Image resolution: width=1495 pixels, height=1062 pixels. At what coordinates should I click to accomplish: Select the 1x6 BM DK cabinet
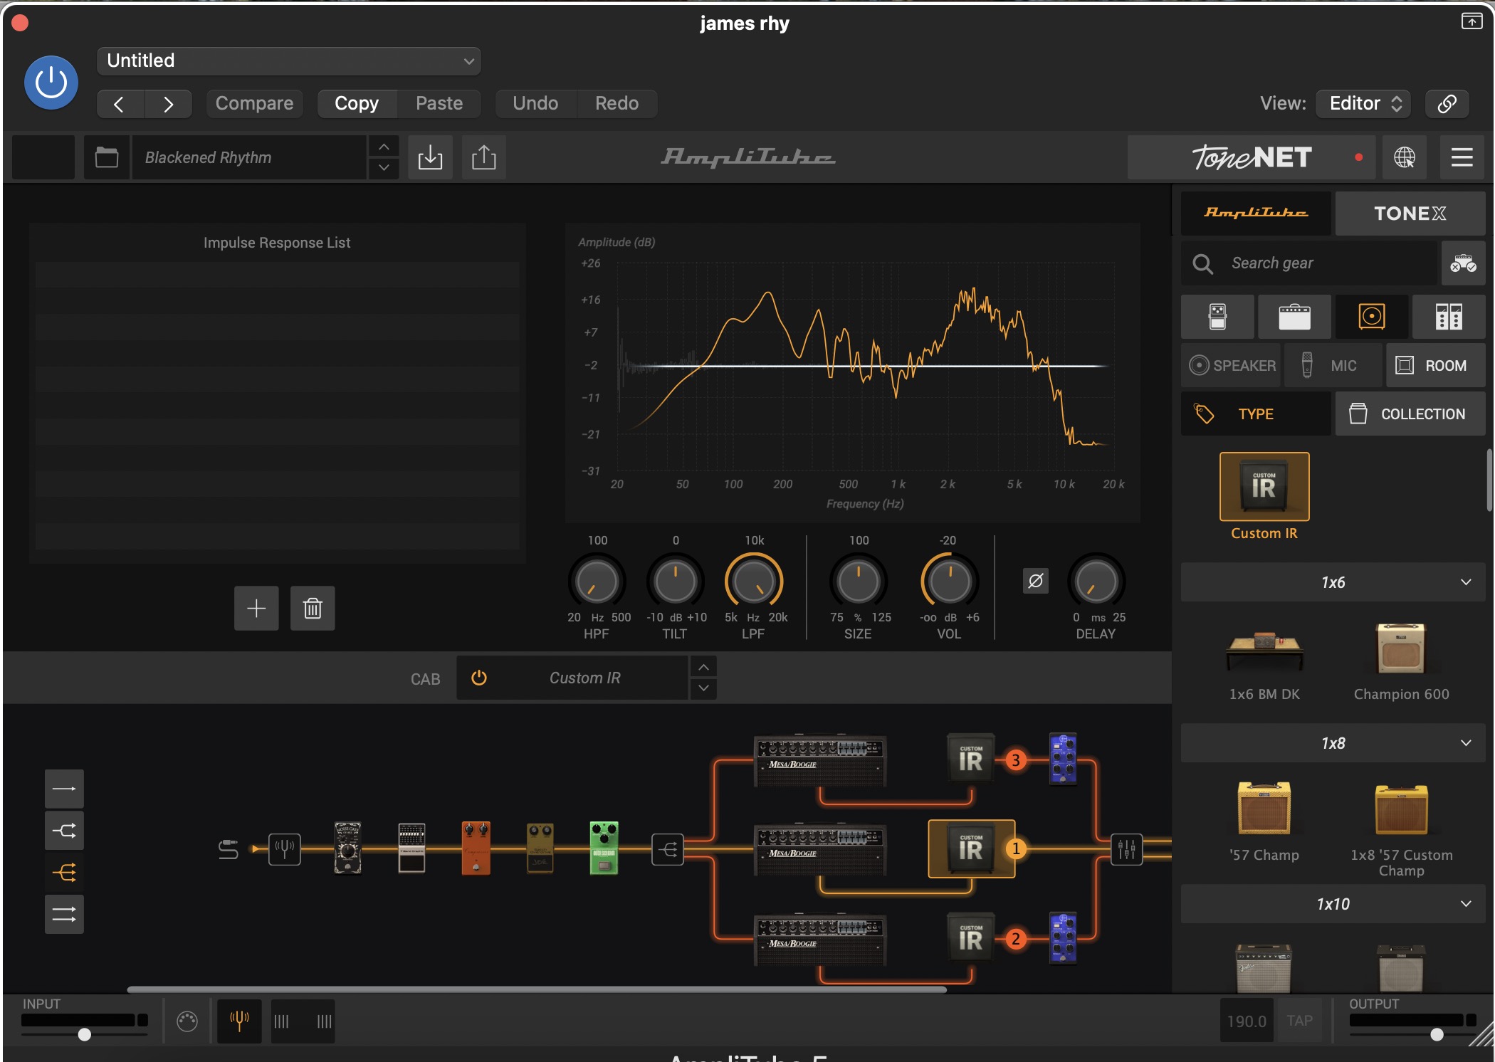coord(1264,651)
